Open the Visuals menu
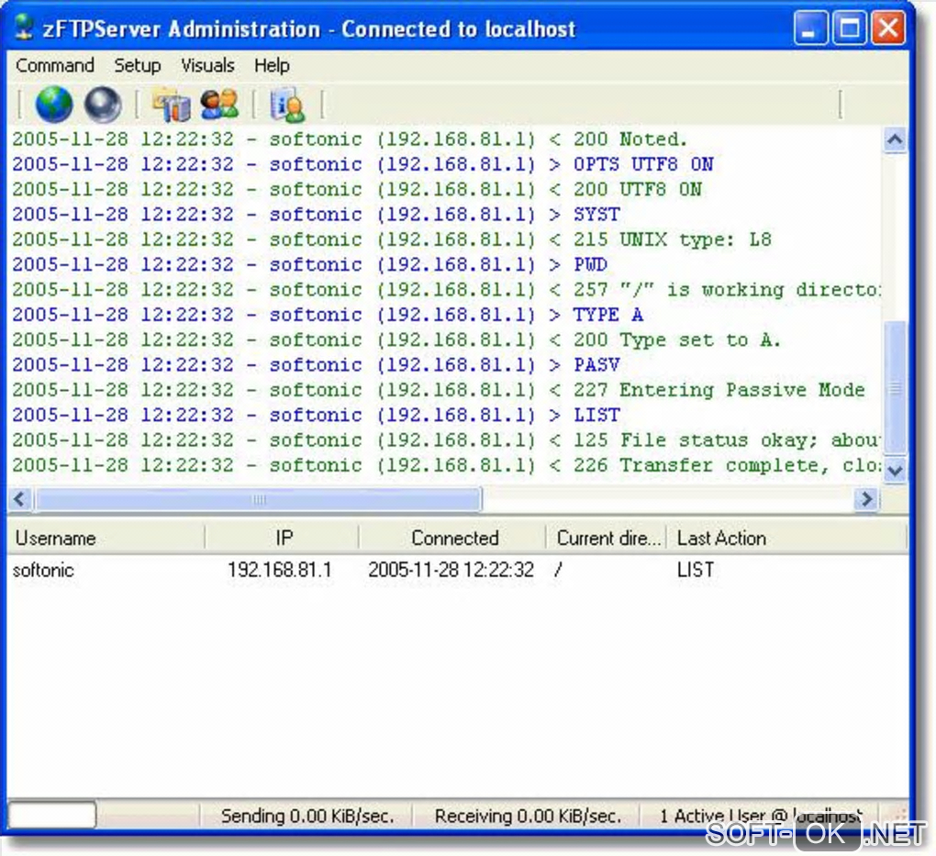936x856 pixels. (x=207, y=65)
